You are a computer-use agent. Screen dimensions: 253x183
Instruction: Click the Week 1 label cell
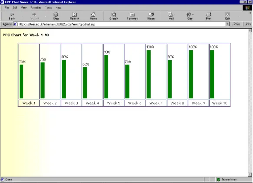[29, 103]
